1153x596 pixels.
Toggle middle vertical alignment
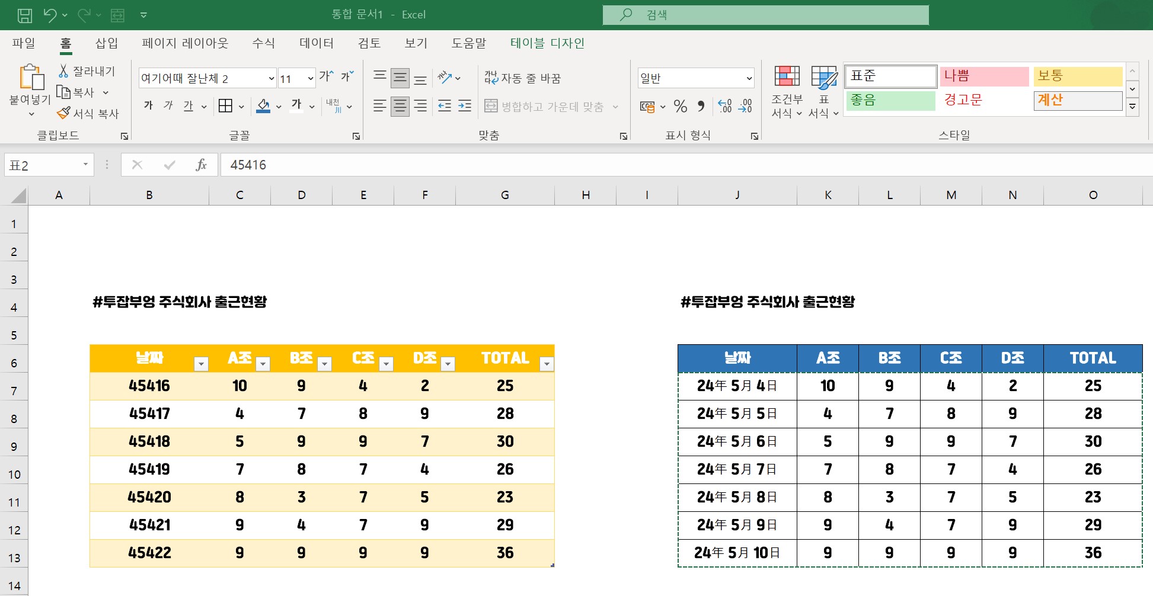(x=400, y=78)
